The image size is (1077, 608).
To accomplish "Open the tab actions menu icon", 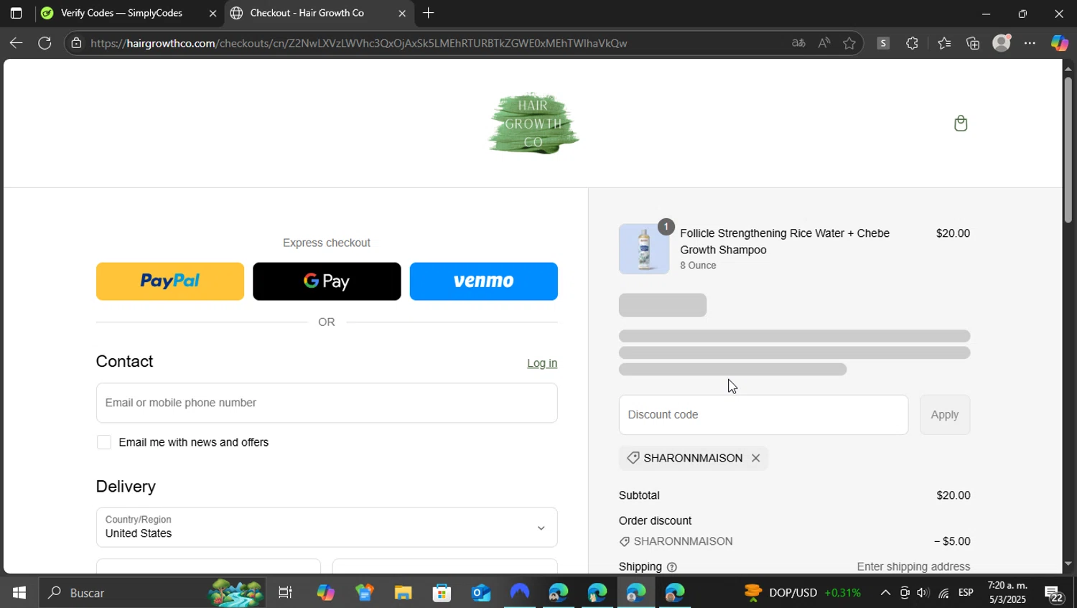I will pyautogui.click(x=16, y=13).
